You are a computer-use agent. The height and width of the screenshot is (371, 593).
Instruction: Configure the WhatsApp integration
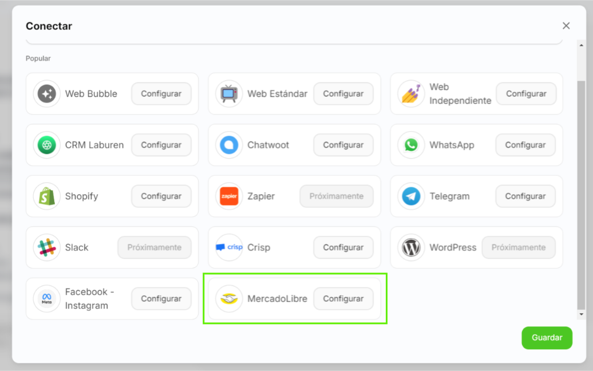(525, 145)
